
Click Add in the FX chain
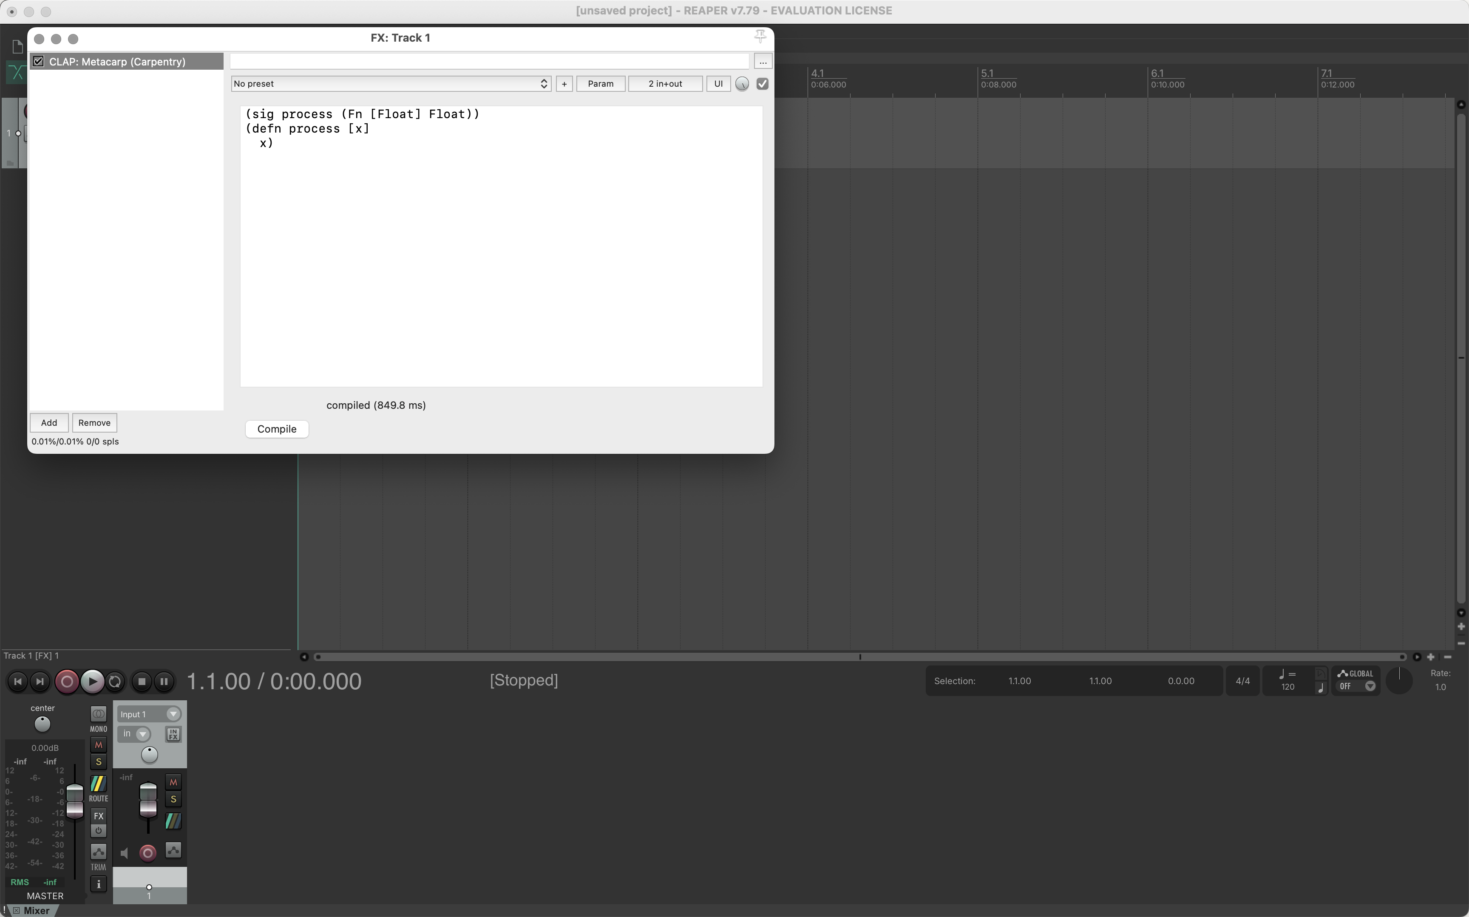(49, 423)
